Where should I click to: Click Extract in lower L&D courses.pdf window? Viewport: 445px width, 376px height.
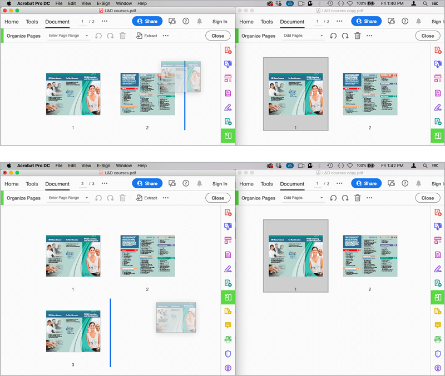click(x=146, y=198)
